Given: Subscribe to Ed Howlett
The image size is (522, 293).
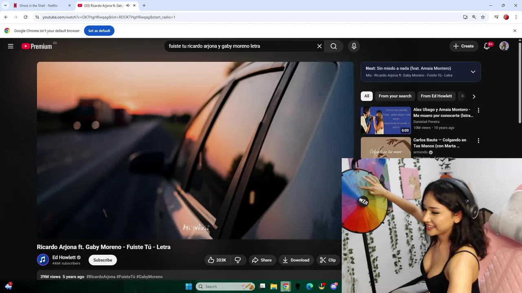Looking at the screenshot, I should click(x=103, y=260).
